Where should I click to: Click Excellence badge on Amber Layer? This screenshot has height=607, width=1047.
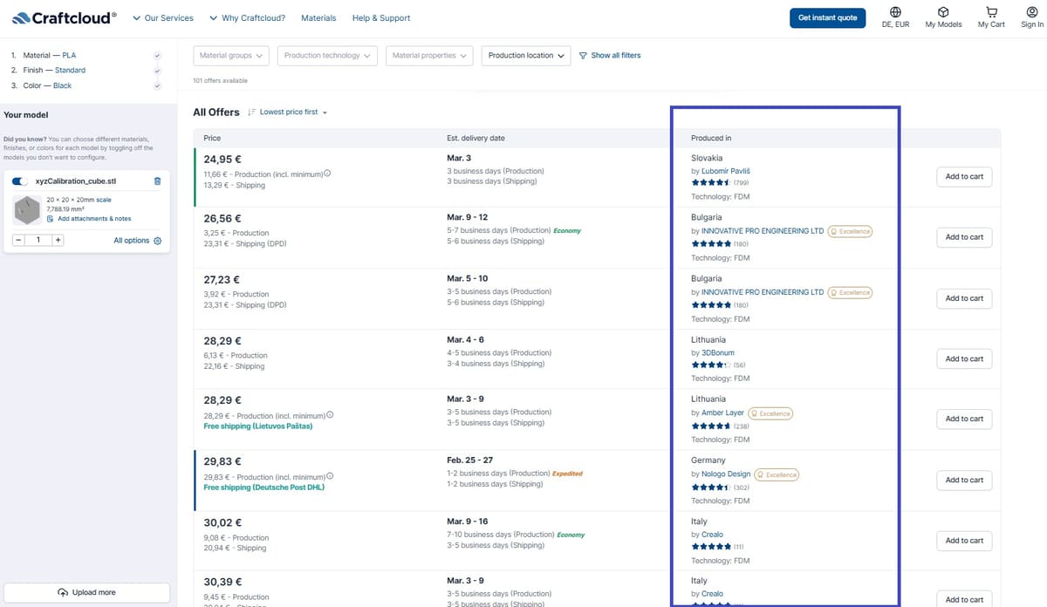pos(770,413)
